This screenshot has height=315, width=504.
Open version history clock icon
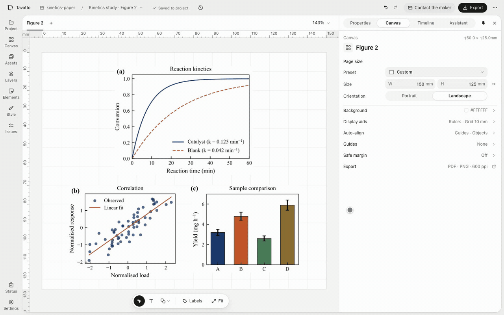(x=200, y=7)
